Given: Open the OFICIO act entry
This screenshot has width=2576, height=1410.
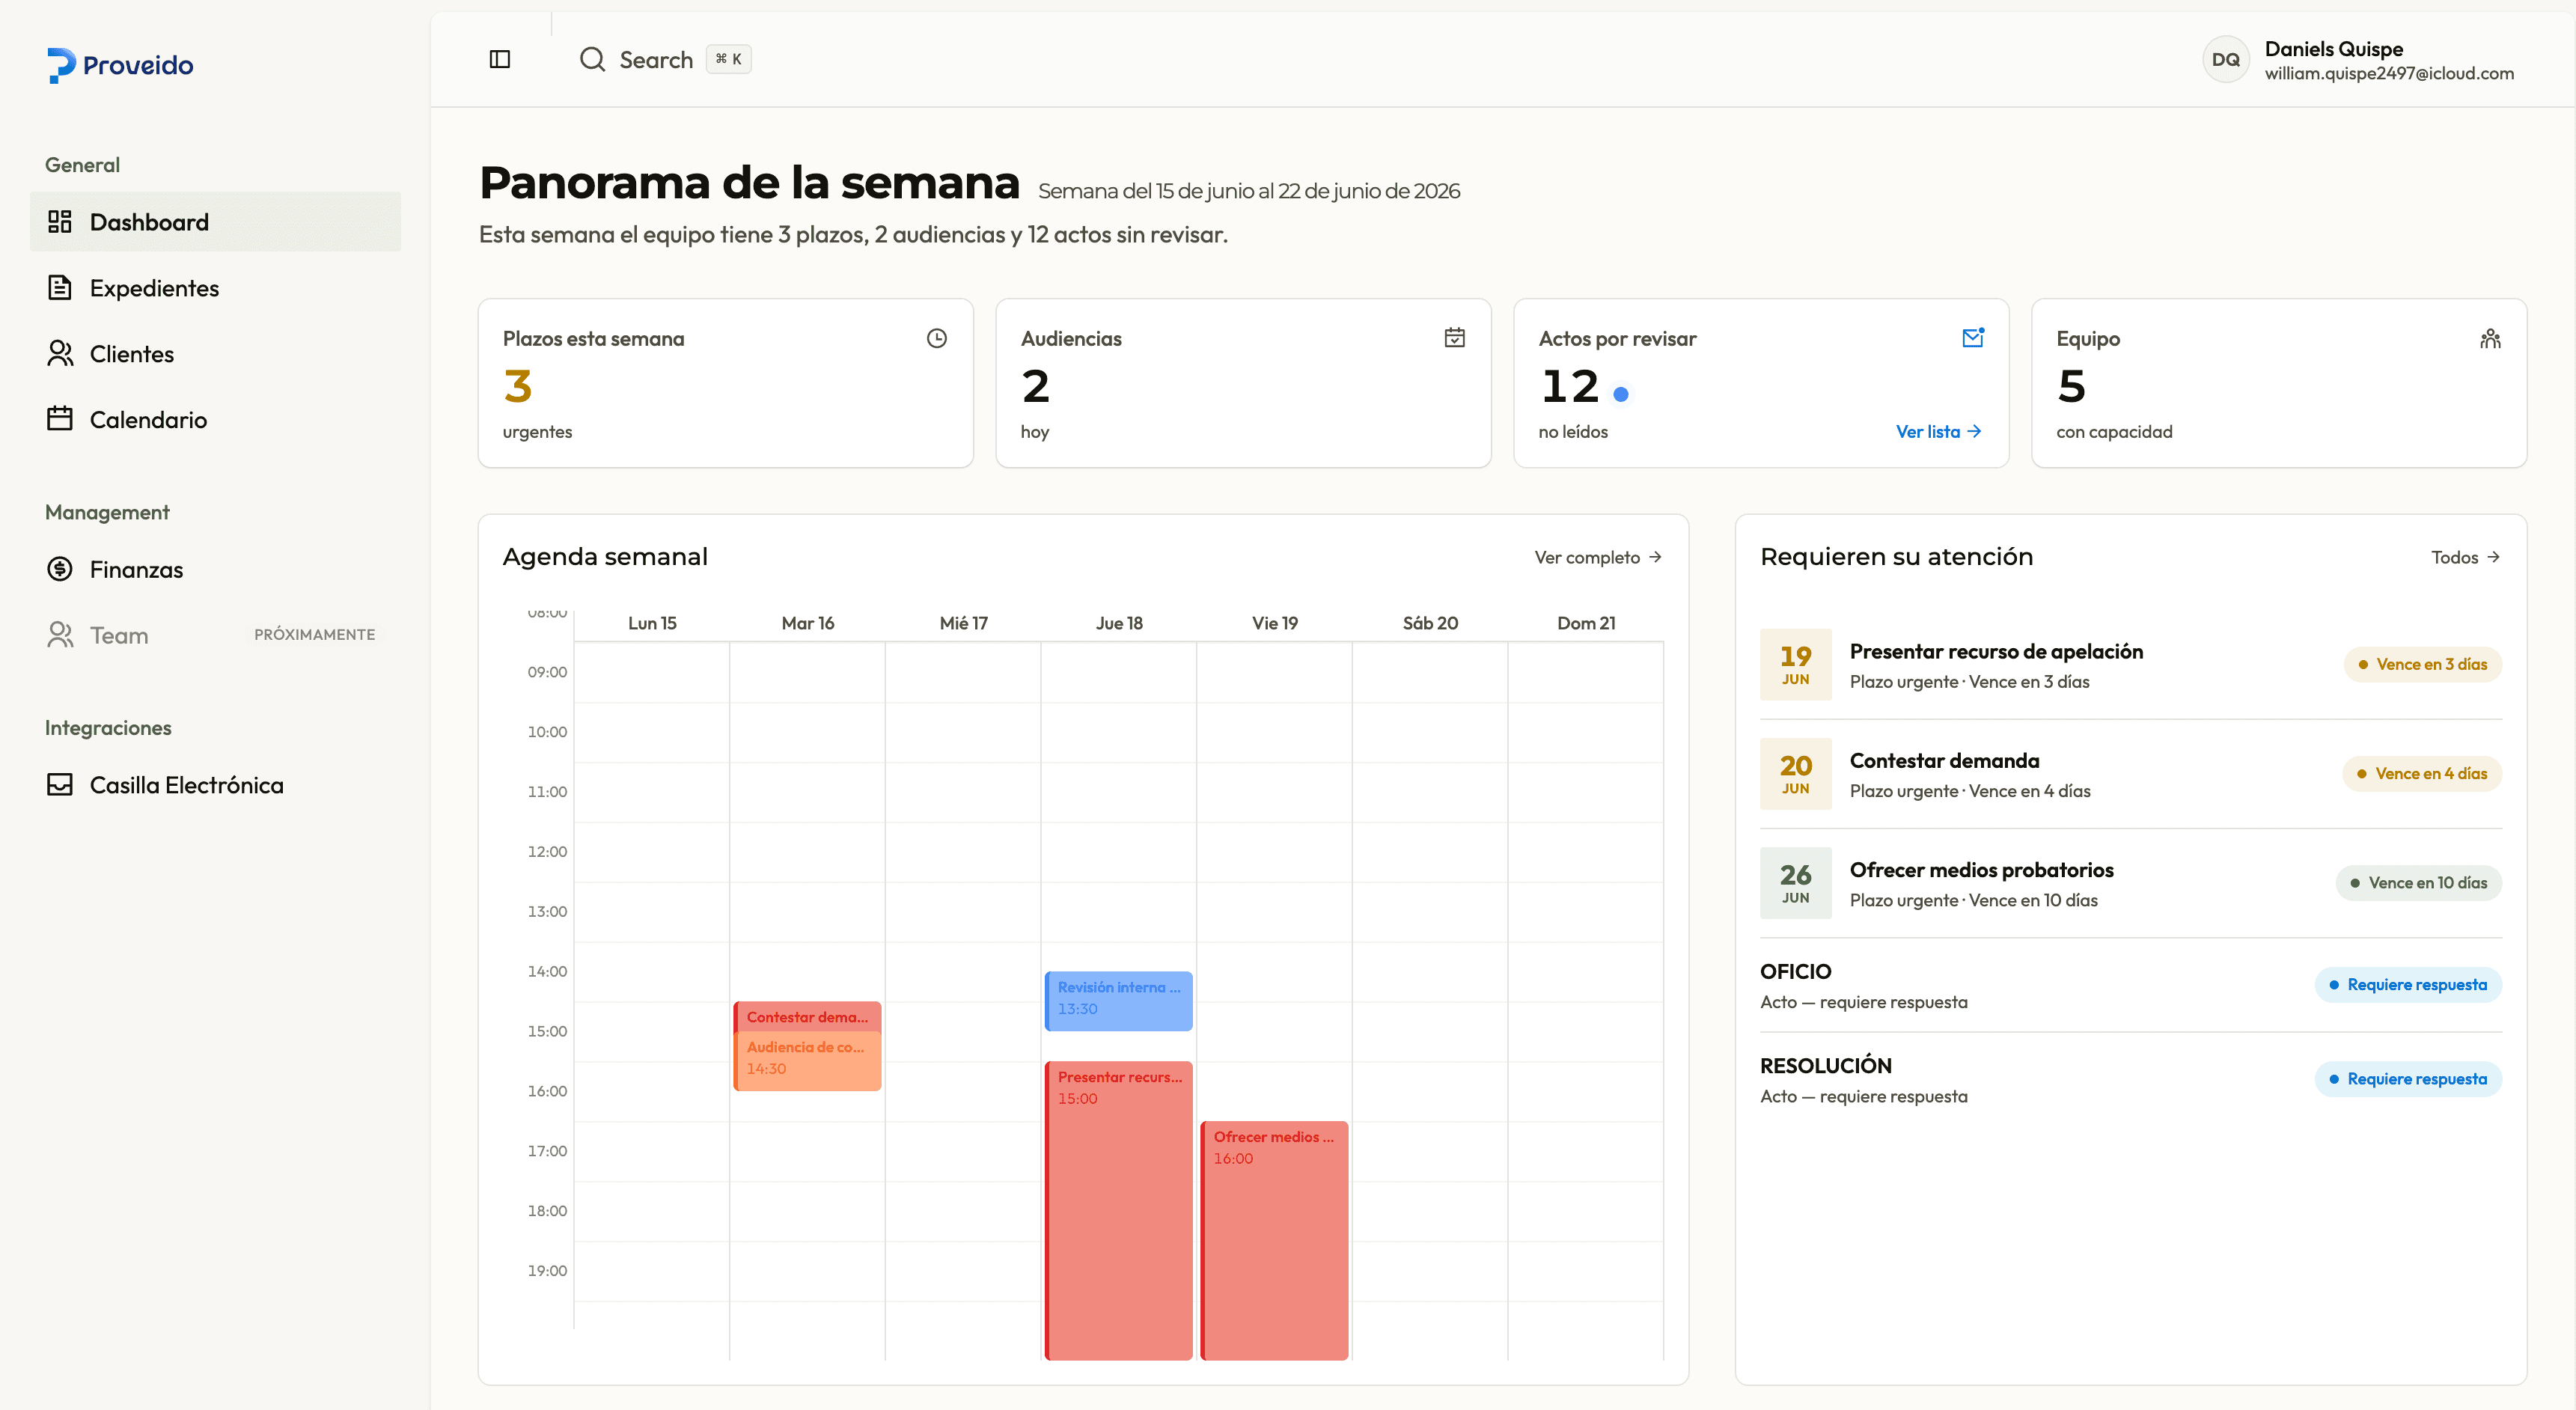Looking at the screenshot, I should (x=2130, y=985).
